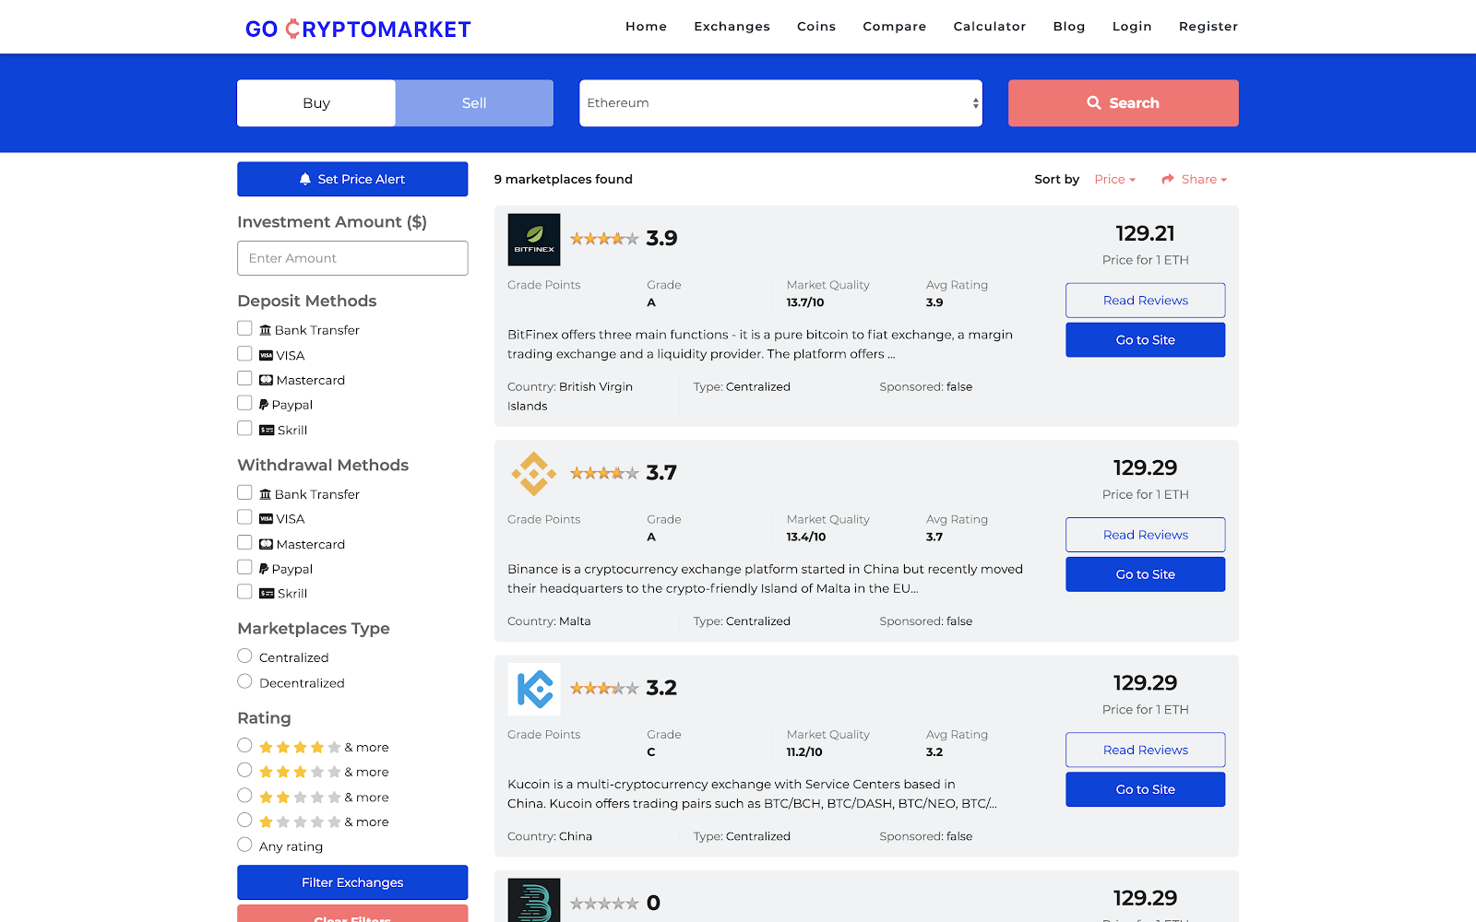Image resolution: width=1476 pixels, height=922 pixels.
Task: Select two stars & more rating
Action: (244, 795)
